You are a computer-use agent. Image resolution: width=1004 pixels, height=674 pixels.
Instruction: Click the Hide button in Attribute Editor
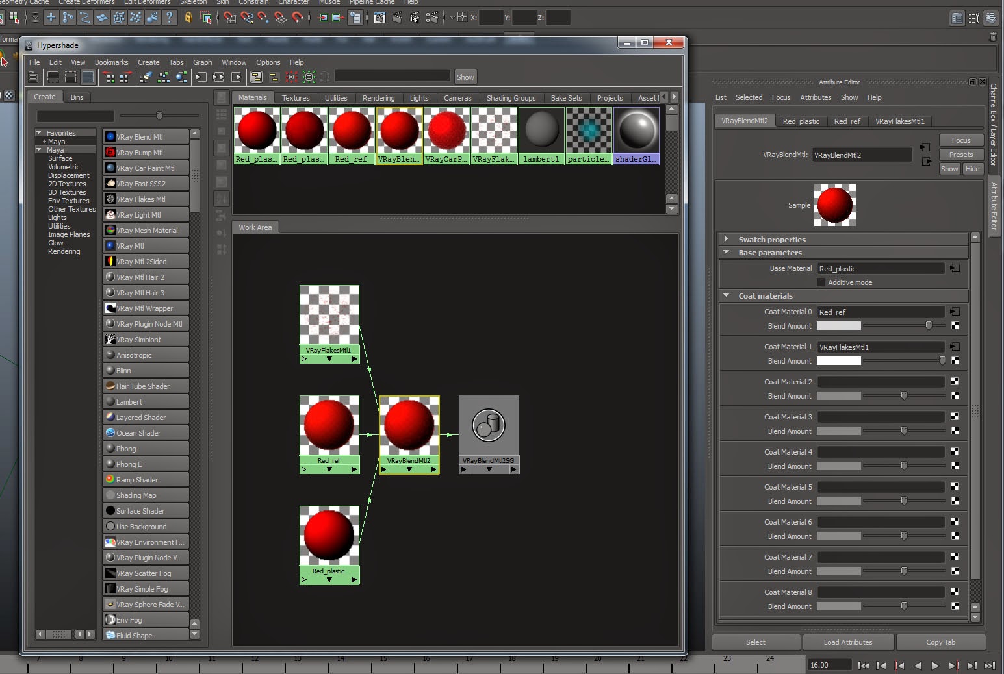(972, 169)
